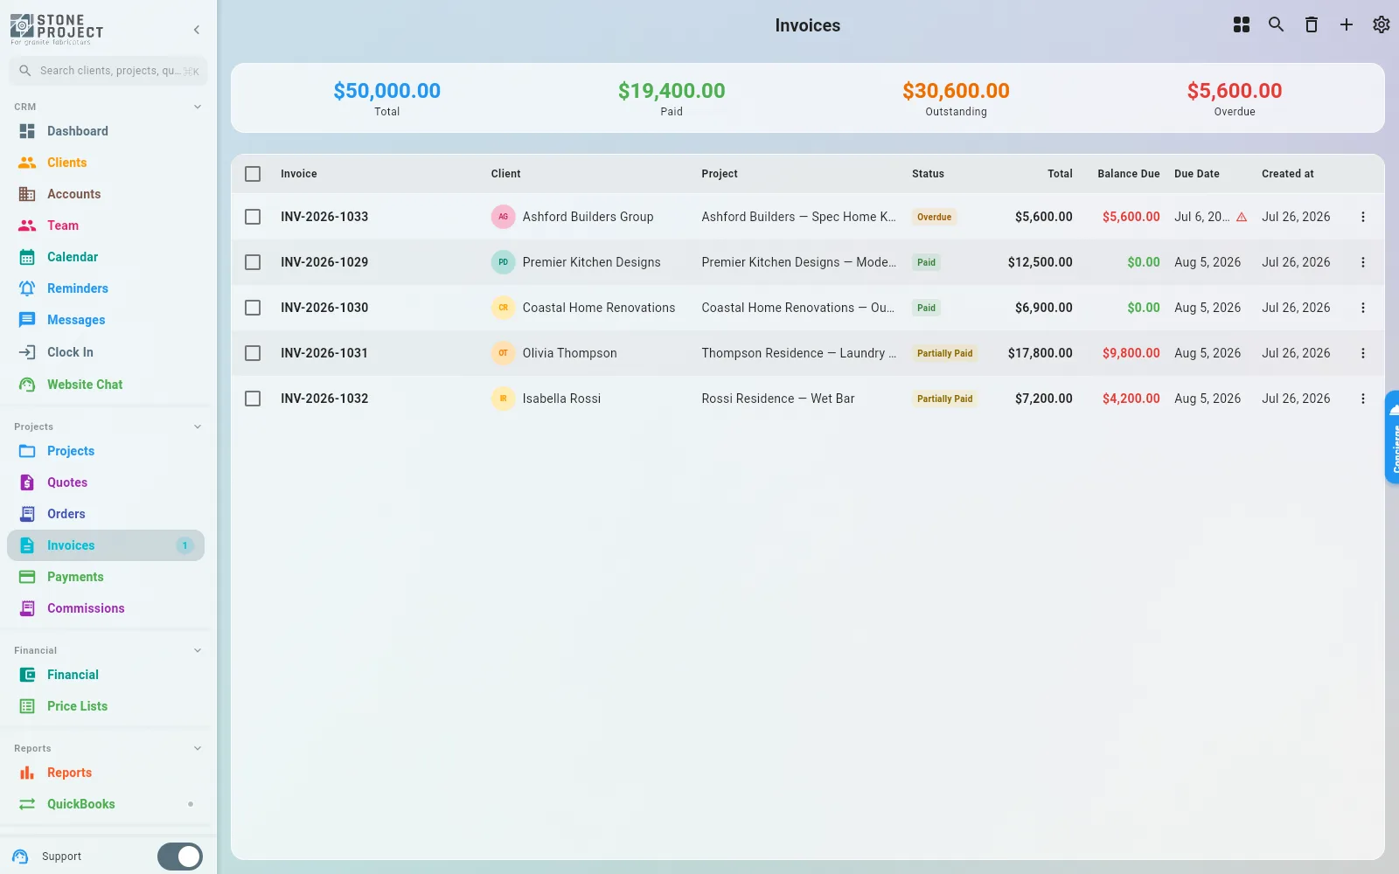Click Olivia Thompson OT avatar
This screenshot has height=874, width=1399.
coord(503,353)
